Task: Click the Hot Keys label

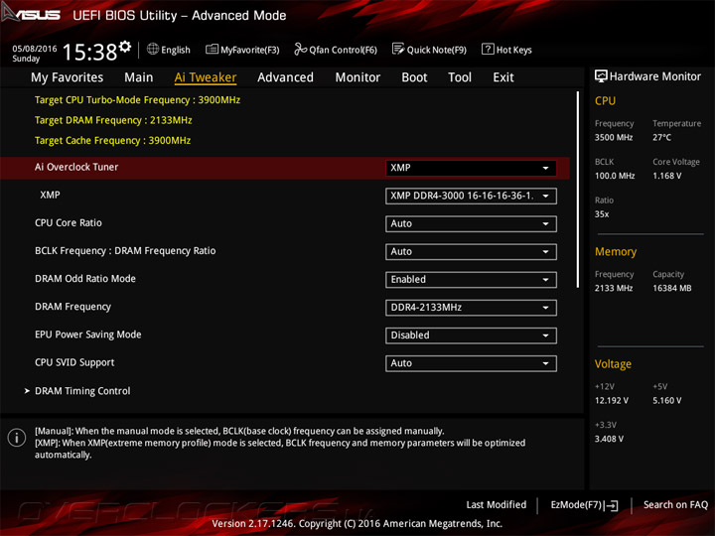Action: pyautogui.click(x=514, y=50)
